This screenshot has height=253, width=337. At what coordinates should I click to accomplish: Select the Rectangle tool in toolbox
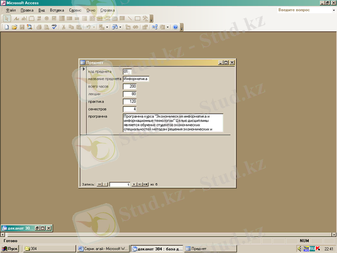tap(137, 19)
